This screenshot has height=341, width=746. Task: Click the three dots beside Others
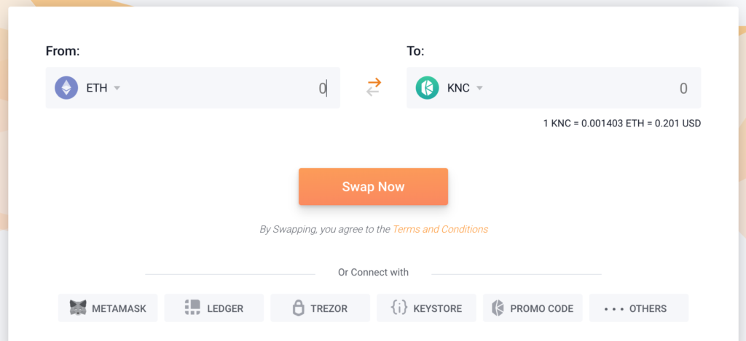613,309
